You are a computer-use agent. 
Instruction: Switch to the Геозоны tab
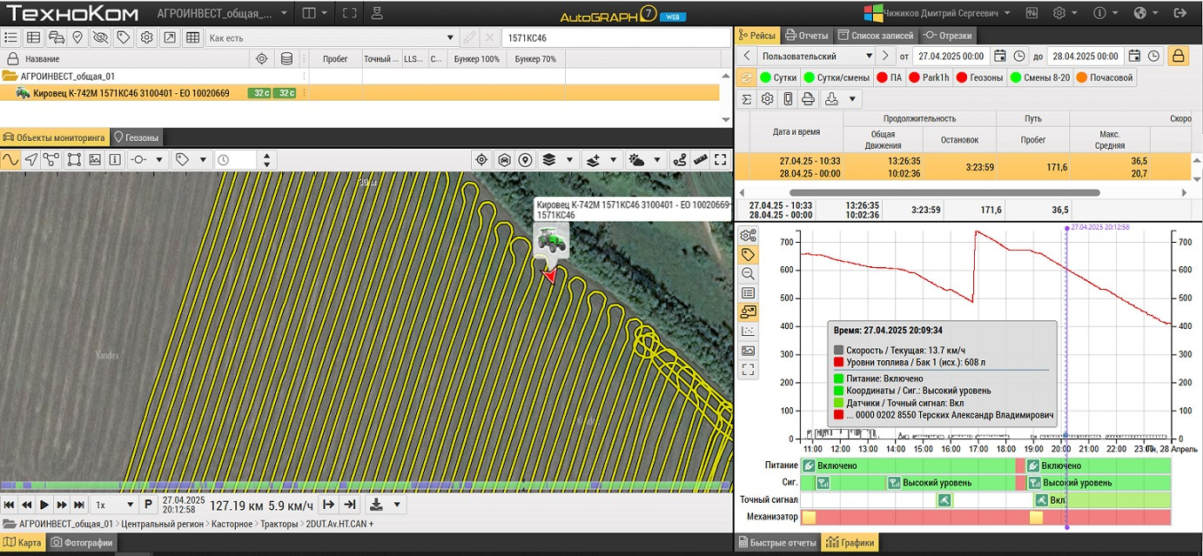coord(136,137)
